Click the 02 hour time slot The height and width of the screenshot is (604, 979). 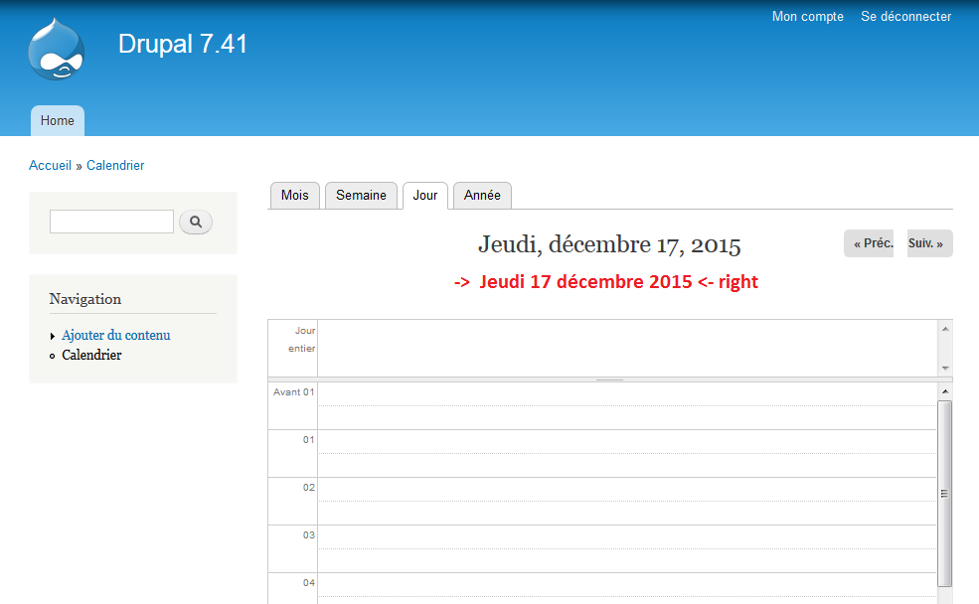point(602,501)
